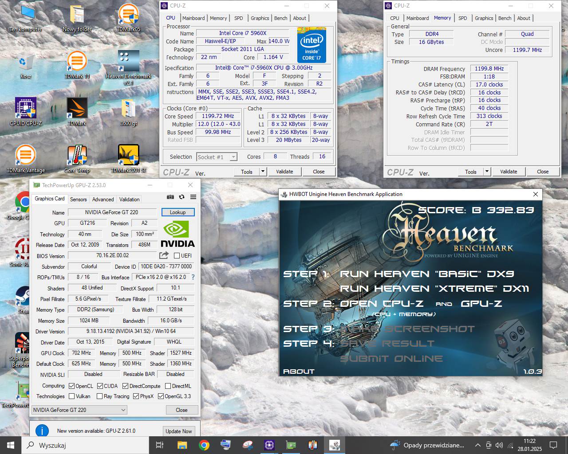Show hidden system tray icons chevron
Viewport: 568px width, 454px height.
tap(477, 445)
